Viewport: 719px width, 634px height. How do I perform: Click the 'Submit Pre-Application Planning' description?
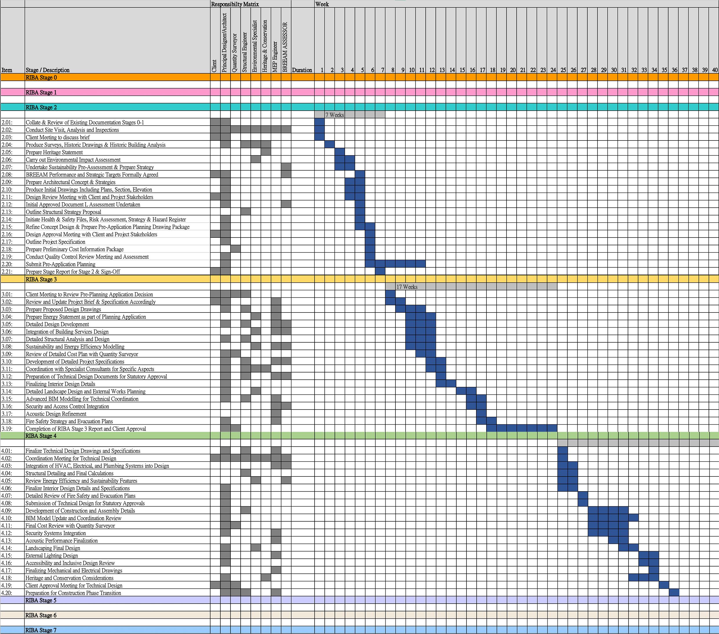point(61,264)
